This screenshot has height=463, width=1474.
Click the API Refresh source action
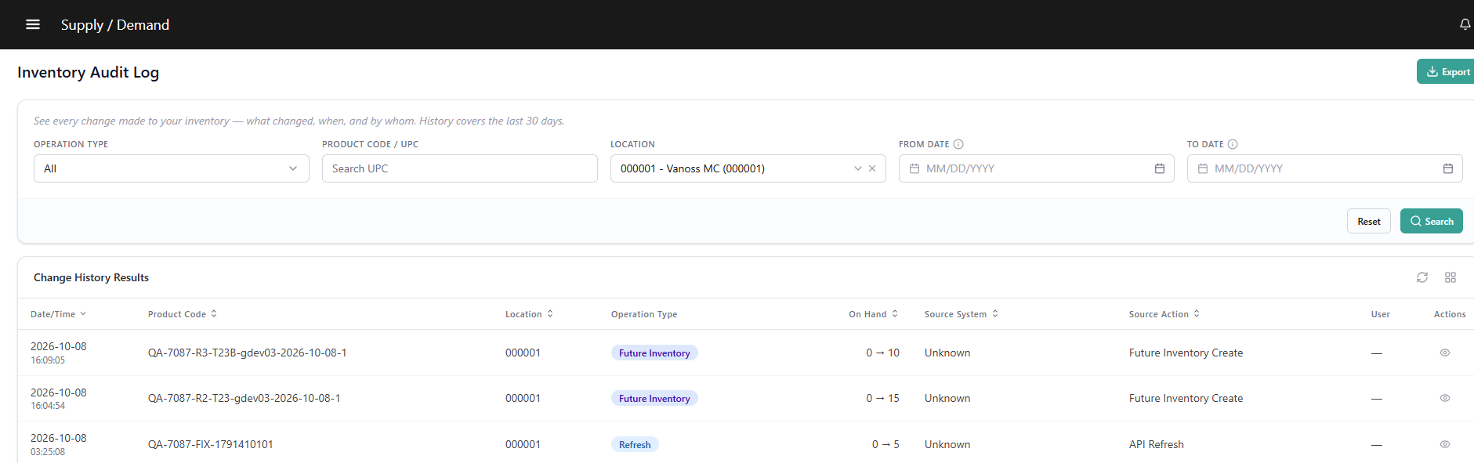(1157, 444)
